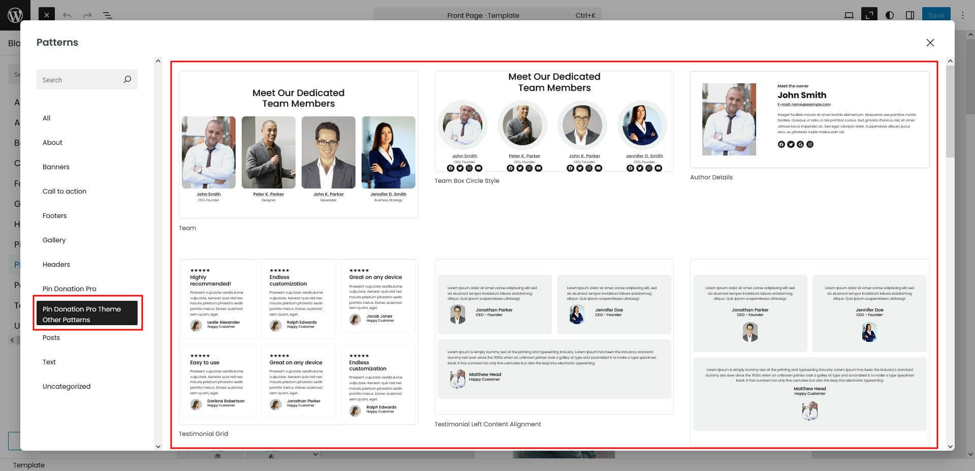Viewport: 975px width, 471px height.
Task: Open the Document Overview list icon
Action: pos(108,15)
